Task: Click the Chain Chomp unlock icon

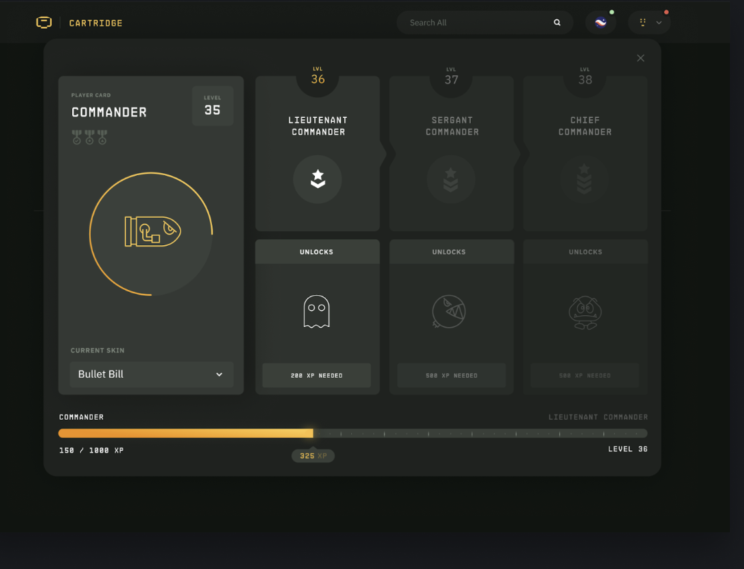Action: [x=449, y=312]
